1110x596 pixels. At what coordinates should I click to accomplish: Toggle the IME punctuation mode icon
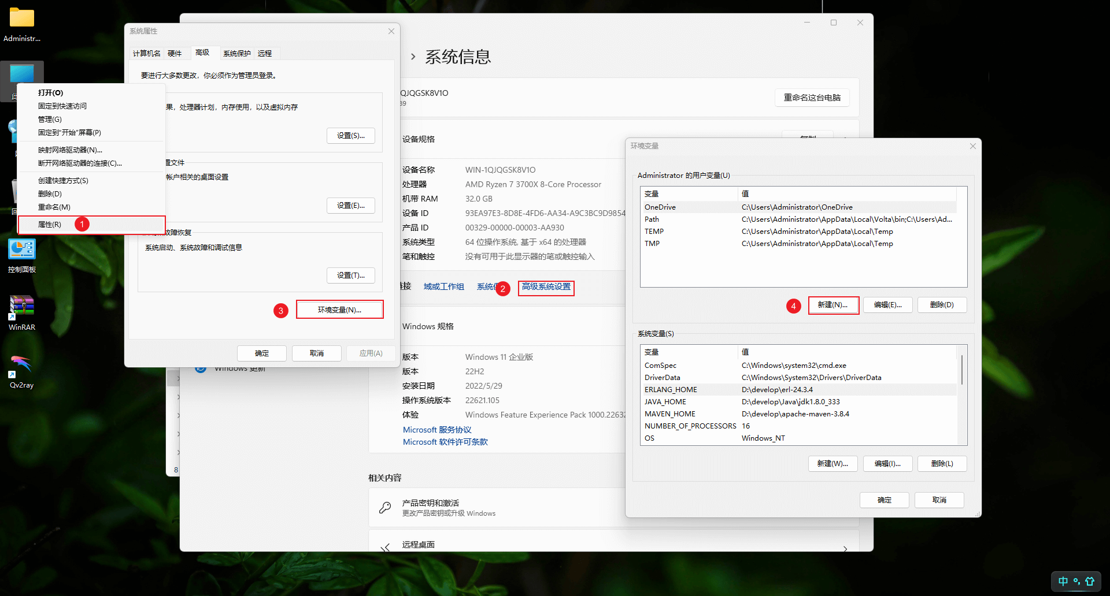tap(1076, 582)
